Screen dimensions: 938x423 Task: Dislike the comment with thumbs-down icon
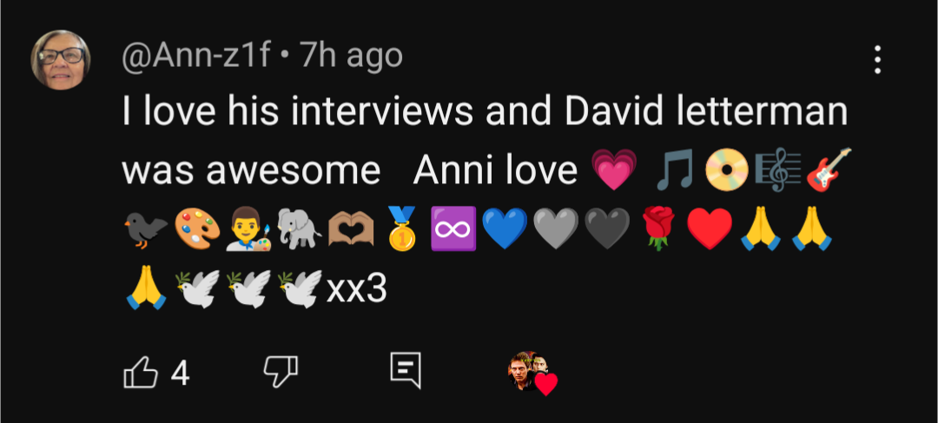tap(281, 371)
